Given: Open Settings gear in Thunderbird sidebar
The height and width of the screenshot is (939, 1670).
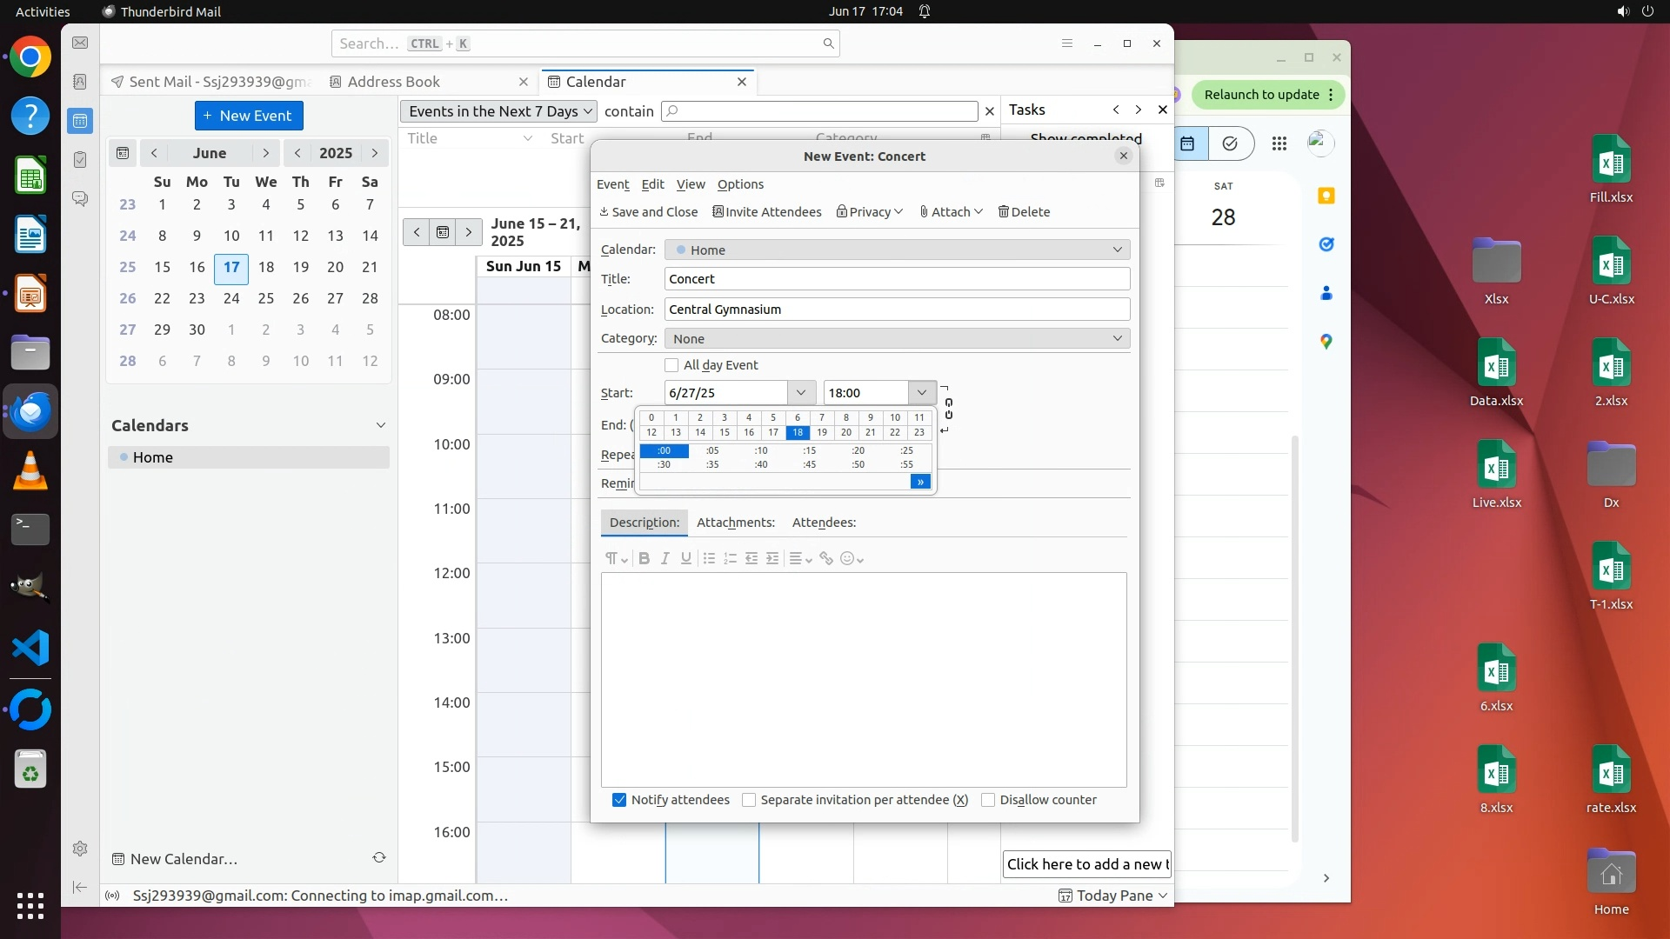Looking at the screenshot, I should click(79, 849).
